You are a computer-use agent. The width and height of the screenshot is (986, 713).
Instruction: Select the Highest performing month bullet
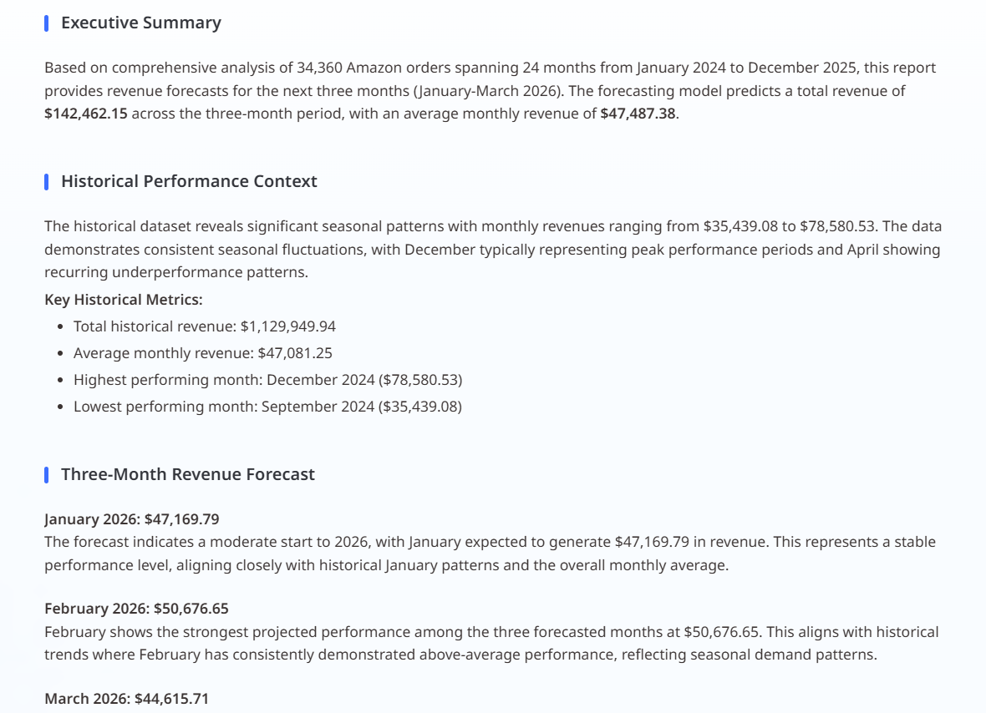(x=267, y=380)
